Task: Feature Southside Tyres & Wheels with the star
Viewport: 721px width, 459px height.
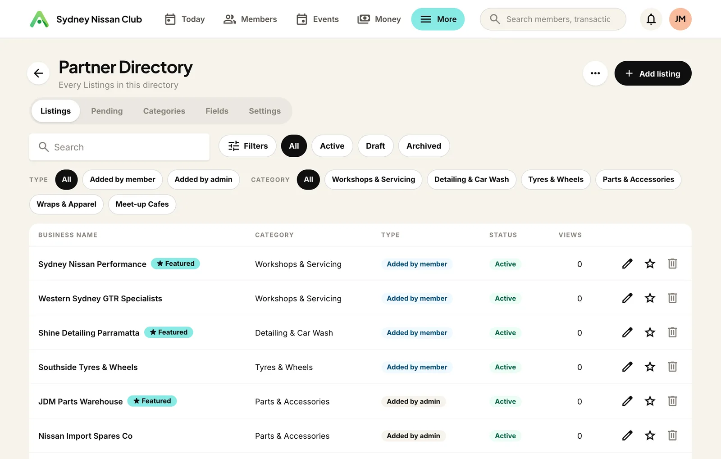Action: point(650,367)
